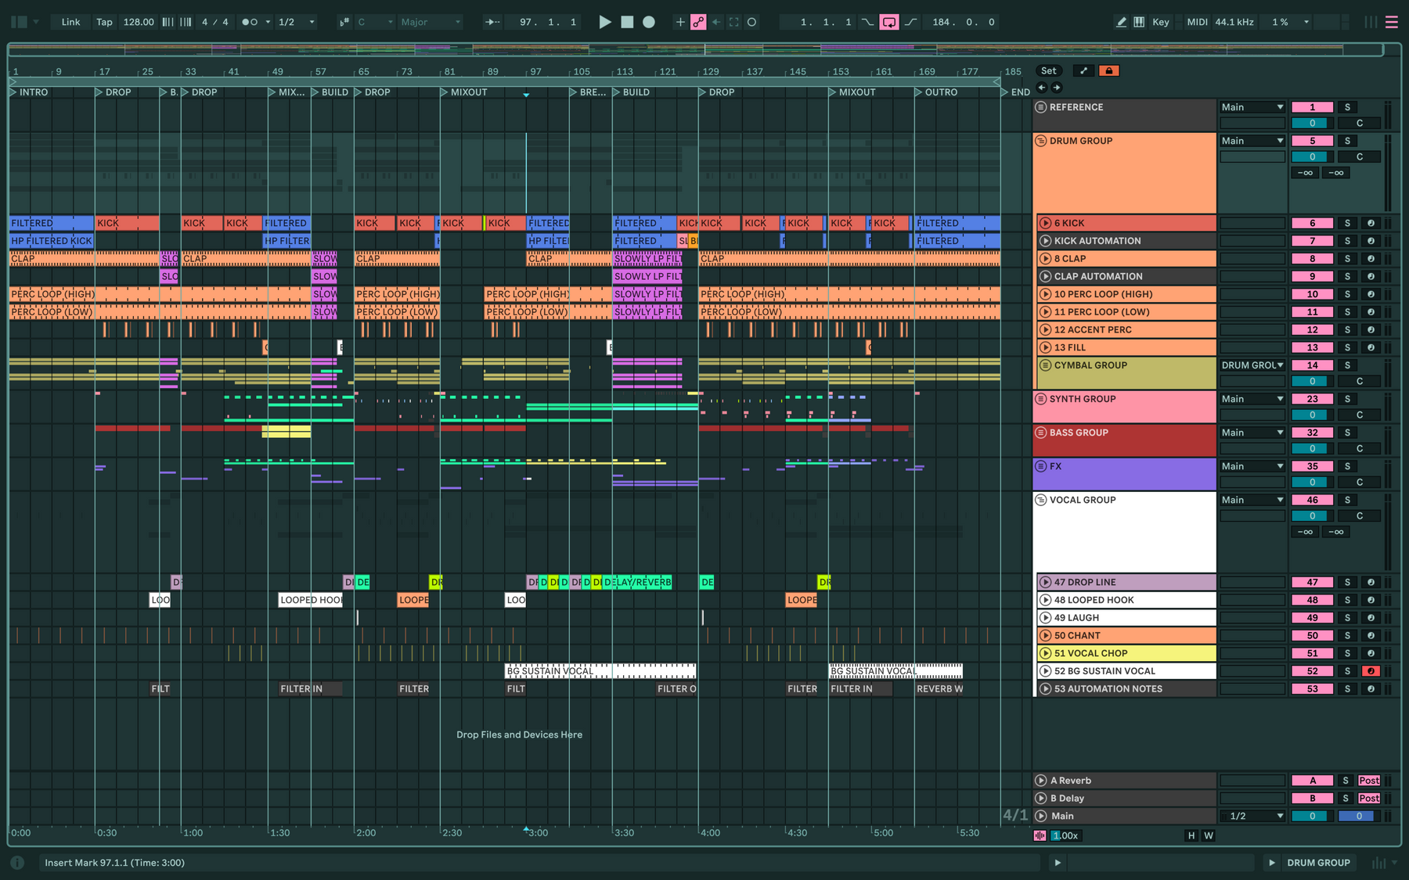
Task: Adjust the DRUM GROUP track volume slider
Action: pos(1312,156)
